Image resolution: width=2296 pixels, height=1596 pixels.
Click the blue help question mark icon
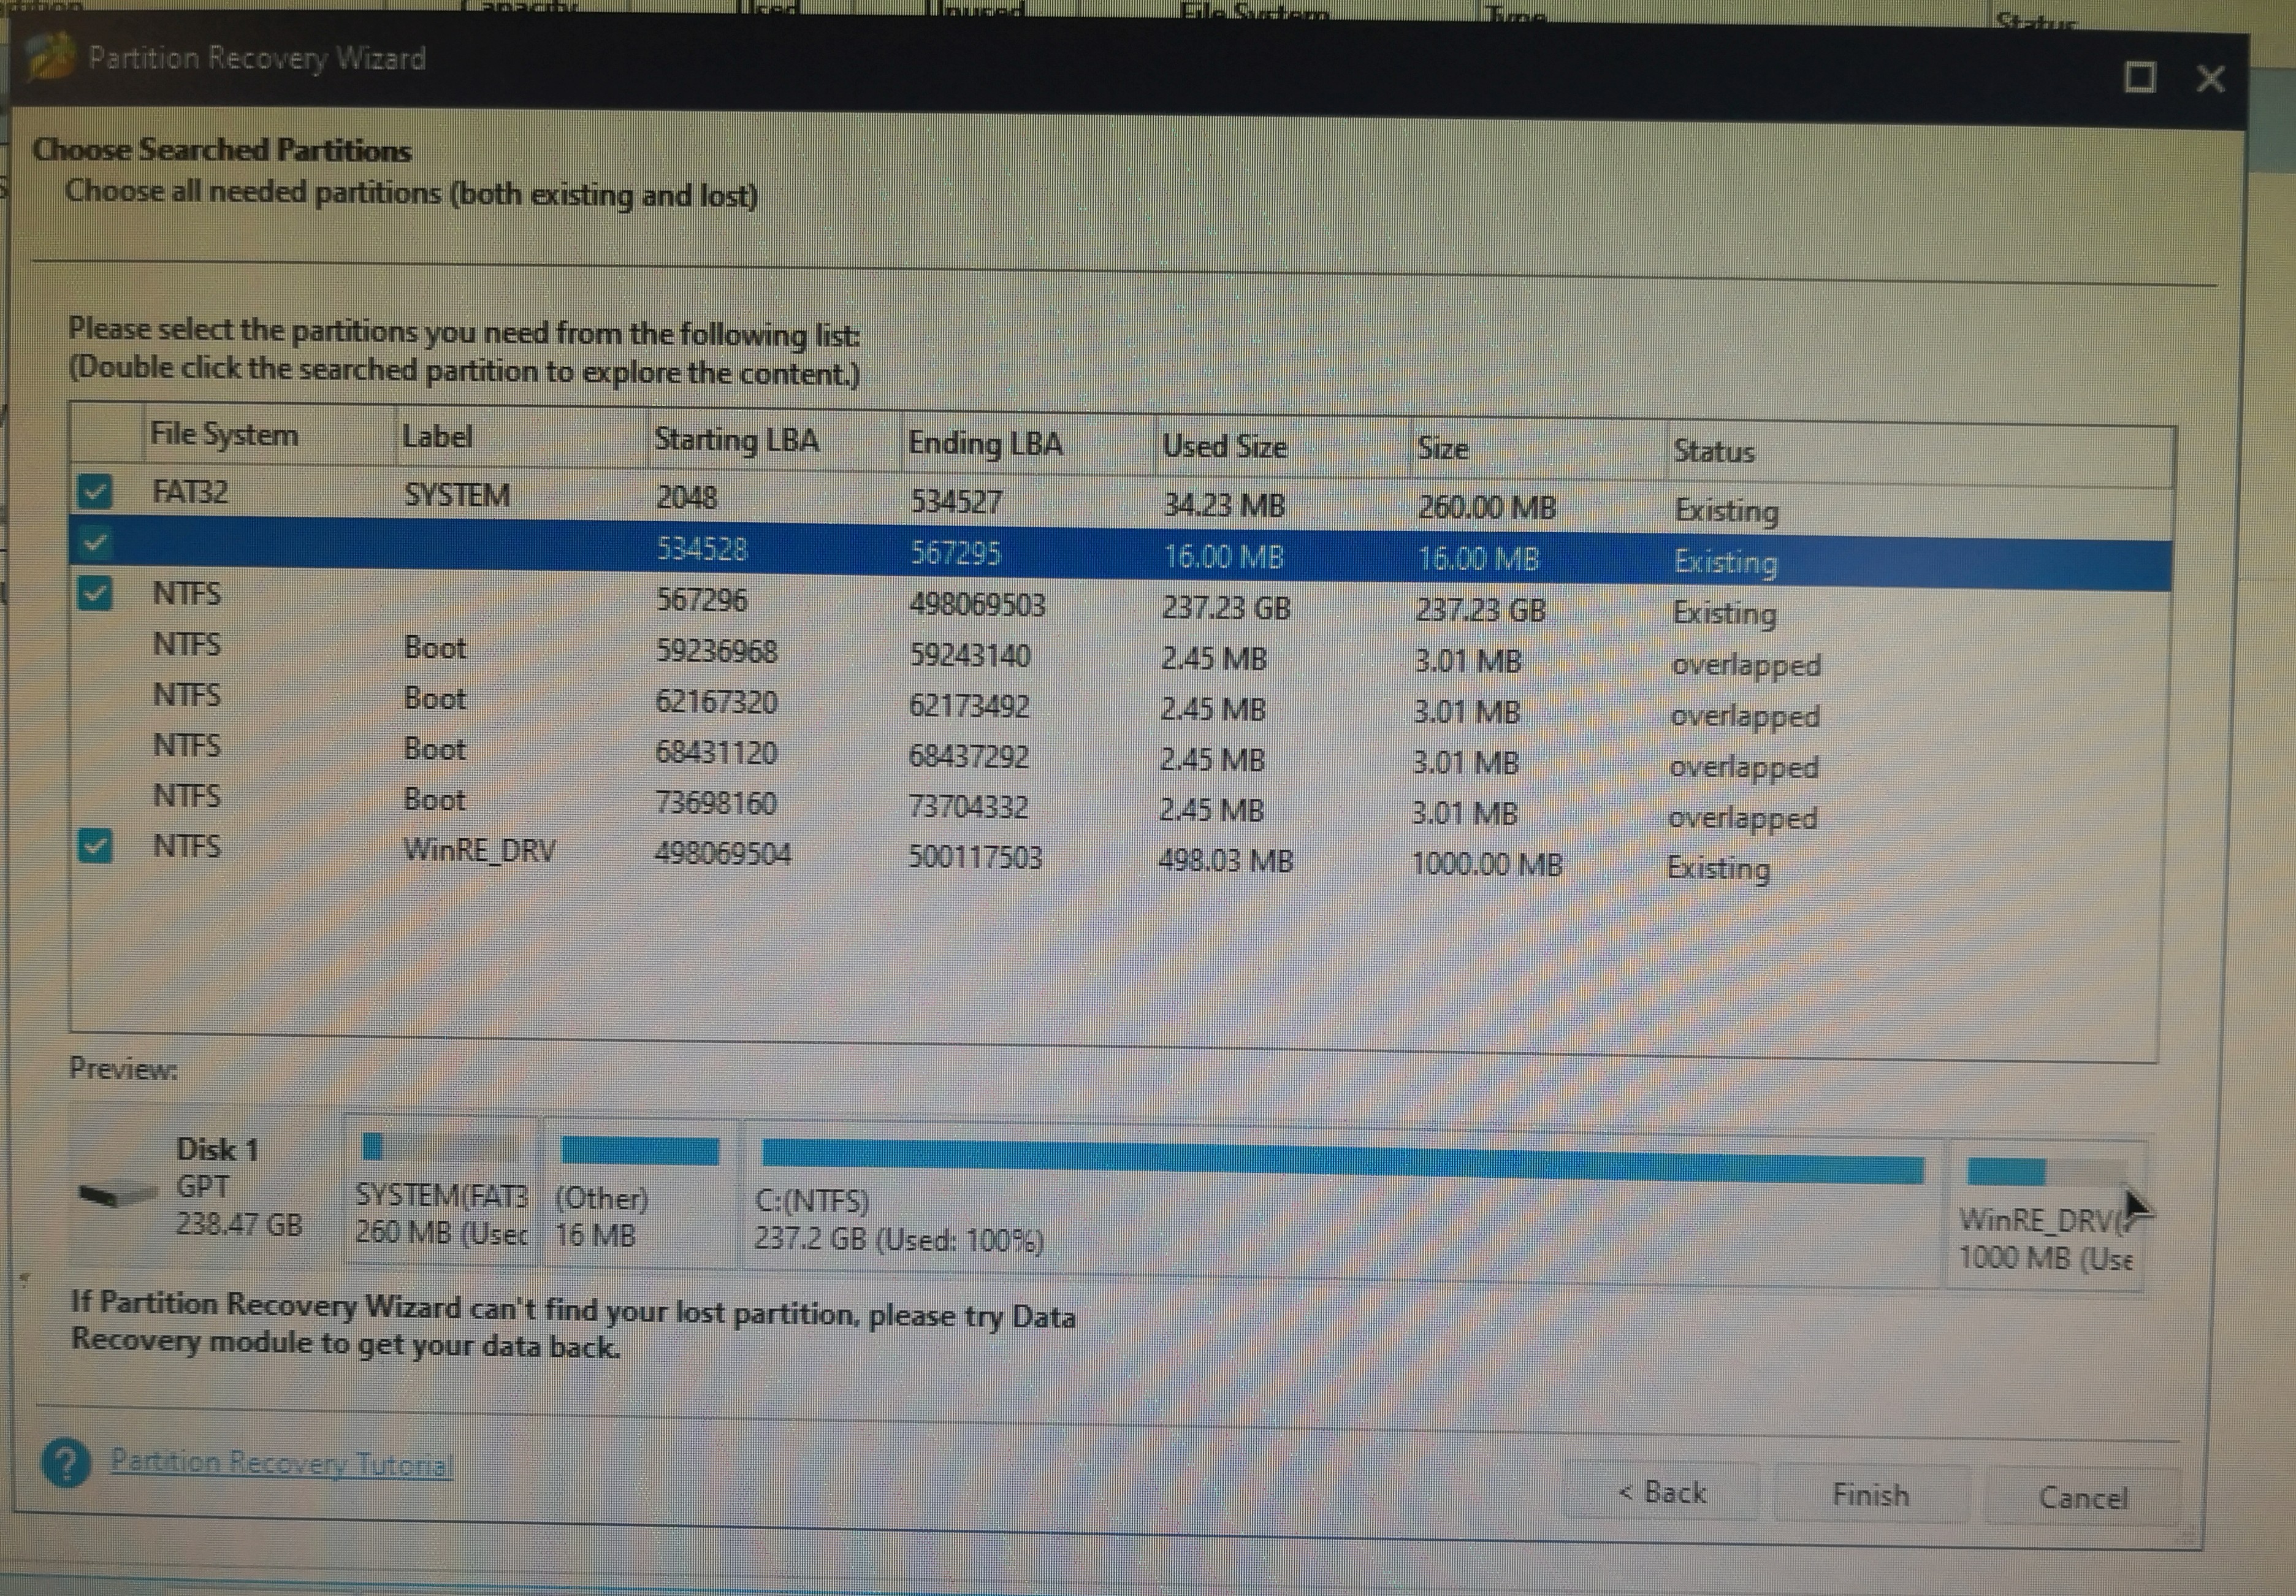tap(66, 1463)
